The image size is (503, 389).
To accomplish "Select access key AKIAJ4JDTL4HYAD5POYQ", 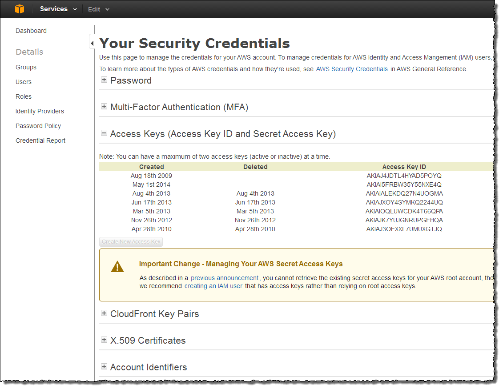I will point(404,176).
